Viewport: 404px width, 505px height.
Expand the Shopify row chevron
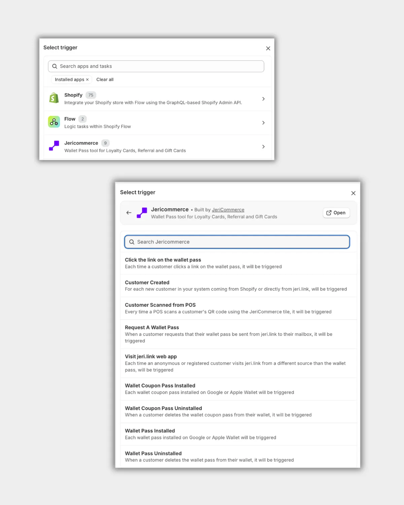pos(263,99)
